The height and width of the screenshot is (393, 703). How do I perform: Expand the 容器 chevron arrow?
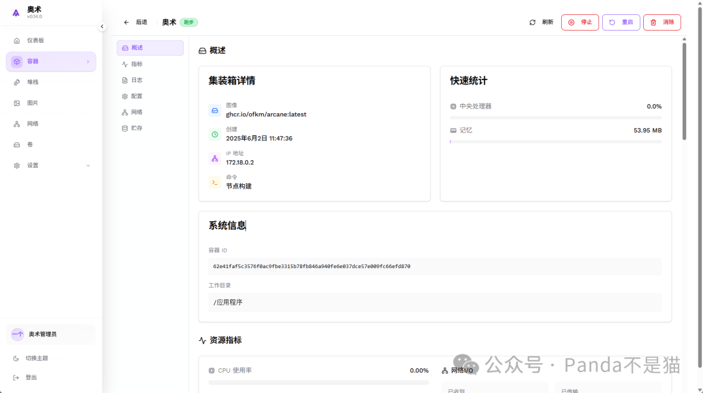click(x=88, y=61)
